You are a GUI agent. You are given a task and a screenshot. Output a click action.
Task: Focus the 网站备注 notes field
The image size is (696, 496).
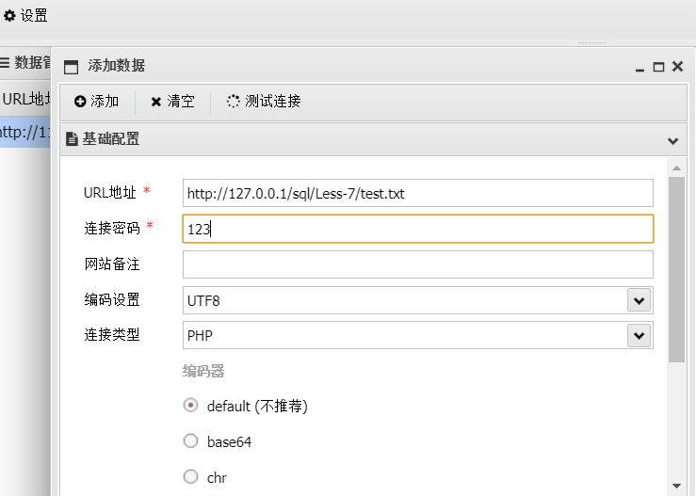(x=417, y=264)
